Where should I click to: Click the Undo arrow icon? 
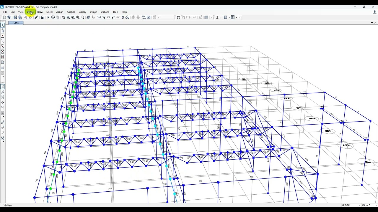tap(26, 17)
